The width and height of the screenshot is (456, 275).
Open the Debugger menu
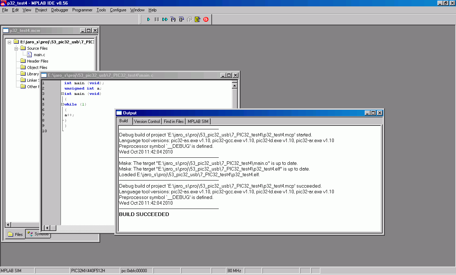60,10
